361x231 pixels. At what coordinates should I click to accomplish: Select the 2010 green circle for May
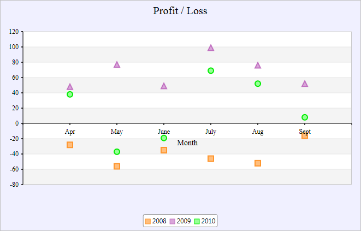point(117,152)
